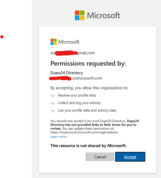Expand the Collect and log your activity chevron
Viewport: 161px width, 178px height.
tap(53, 103)
